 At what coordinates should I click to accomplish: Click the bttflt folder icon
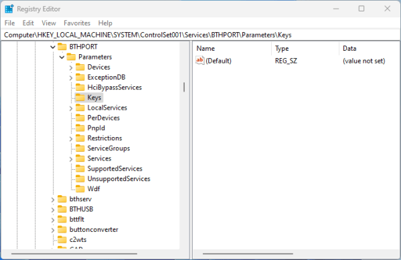tap(62, 219)
